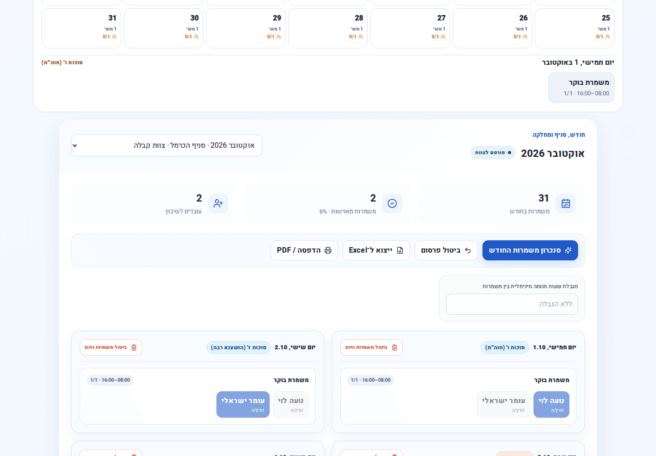Viewport: 656px width, 456px height.
Task: Click the סנכרון משמרות החודש button
Action: click(x=530, y=250)
